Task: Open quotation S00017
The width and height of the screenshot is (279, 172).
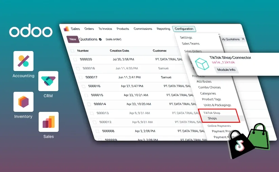Action: pyautogui.click(x=91, y=77)
